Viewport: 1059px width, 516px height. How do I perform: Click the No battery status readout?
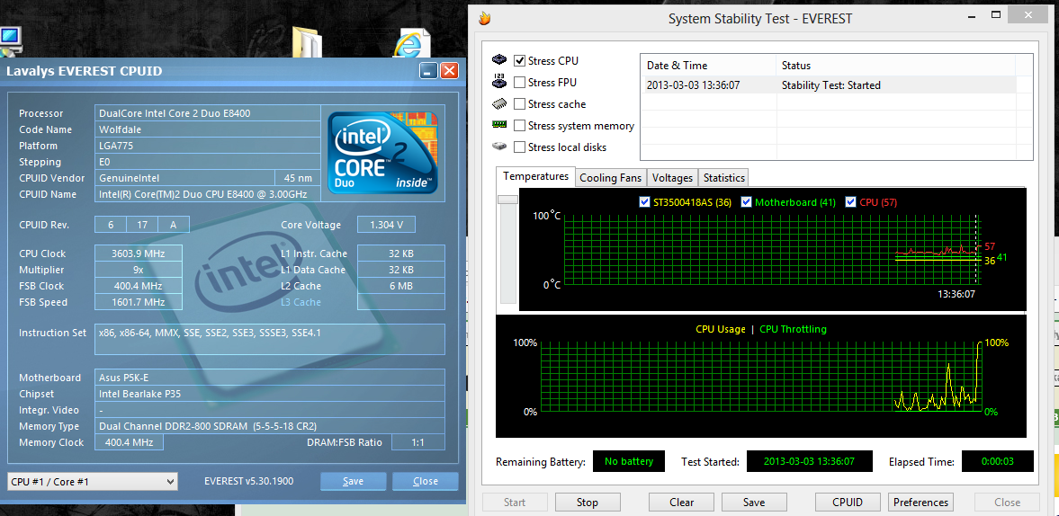[x=629, y=461]
